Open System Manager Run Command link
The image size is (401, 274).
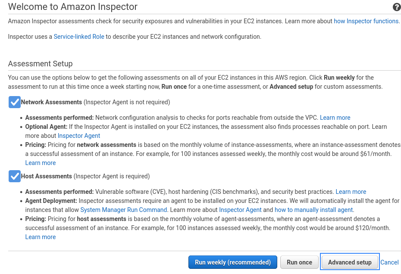click(123, 210)
